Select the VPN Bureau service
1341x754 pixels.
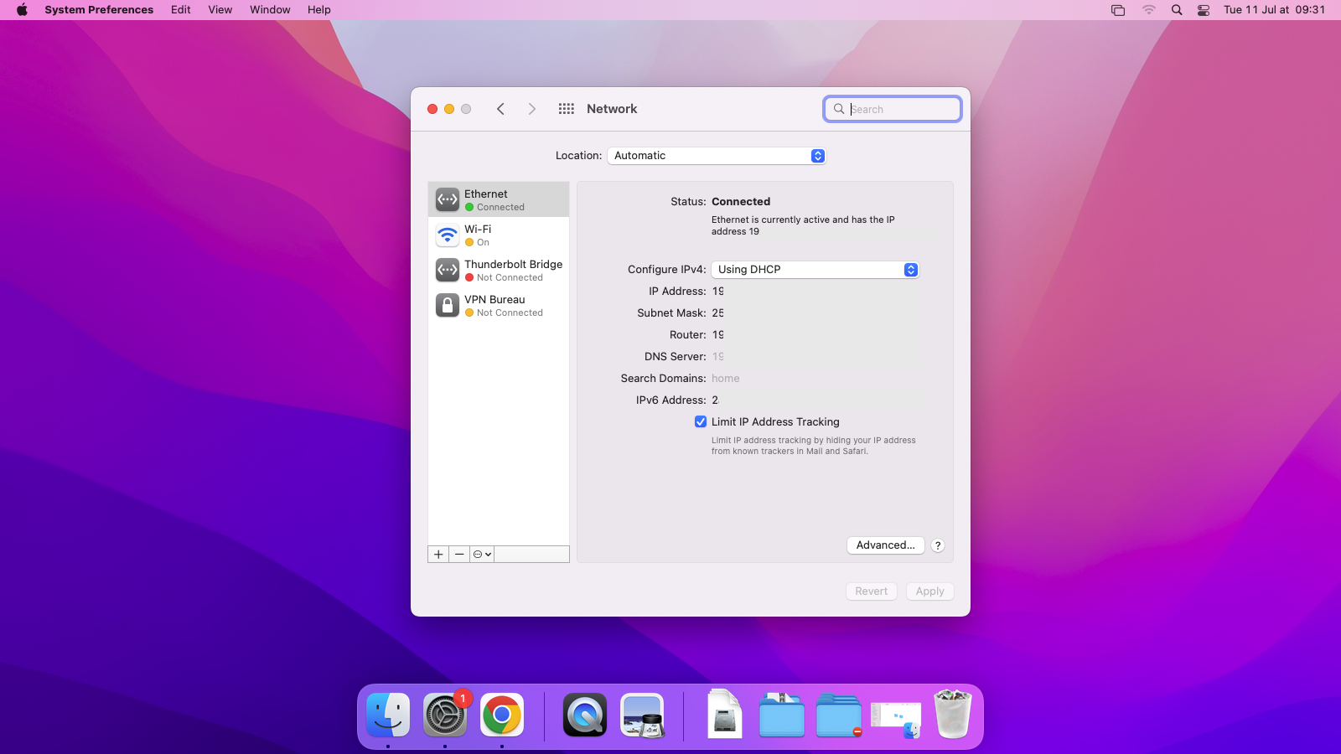point(498,305)
